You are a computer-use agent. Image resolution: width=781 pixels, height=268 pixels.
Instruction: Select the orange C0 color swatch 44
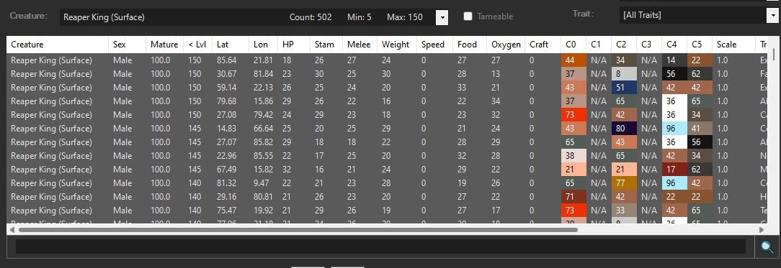pos(574,60)
